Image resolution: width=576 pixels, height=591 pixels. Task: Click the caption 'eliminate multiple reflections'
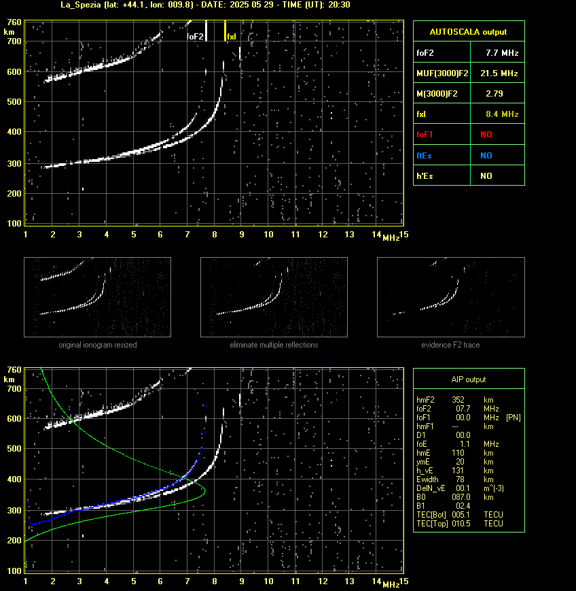[274, 345]
